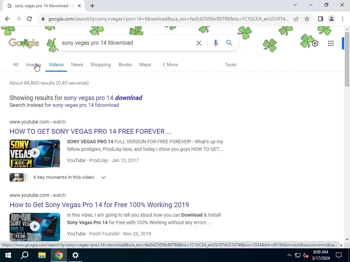Switch to the Shopping results tab
Viewport: 350px width, 262px height.
[101, 64]
